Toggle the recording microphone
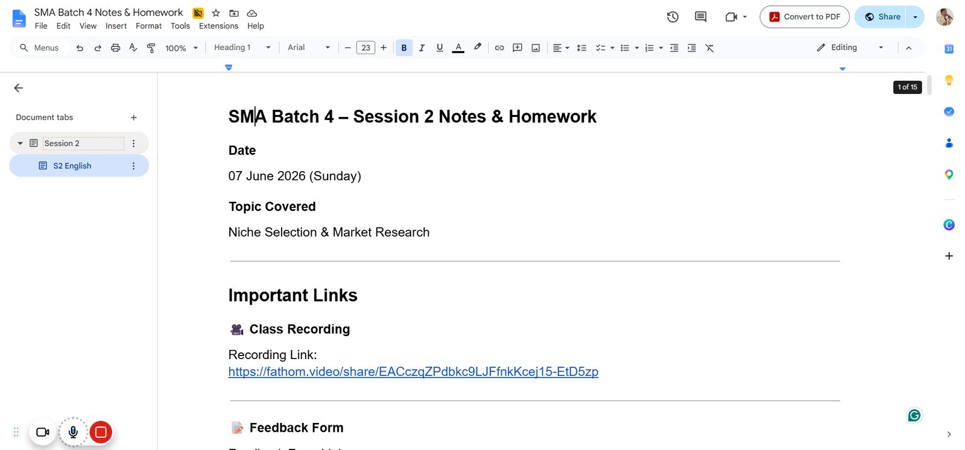Screen dimensions: 965x450 73,432
